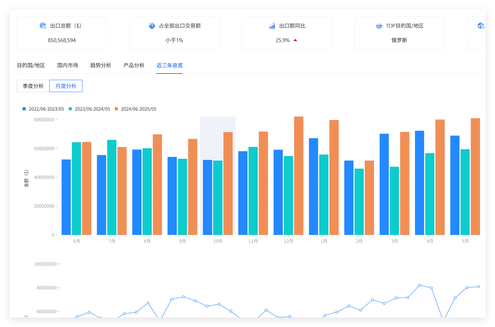Click the 80000000 label on the bar chart axis
The image size is (495, 327).
(x=44, y=120)
